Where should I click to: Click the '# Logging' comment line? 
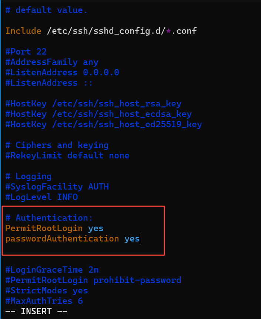(28, 176)
